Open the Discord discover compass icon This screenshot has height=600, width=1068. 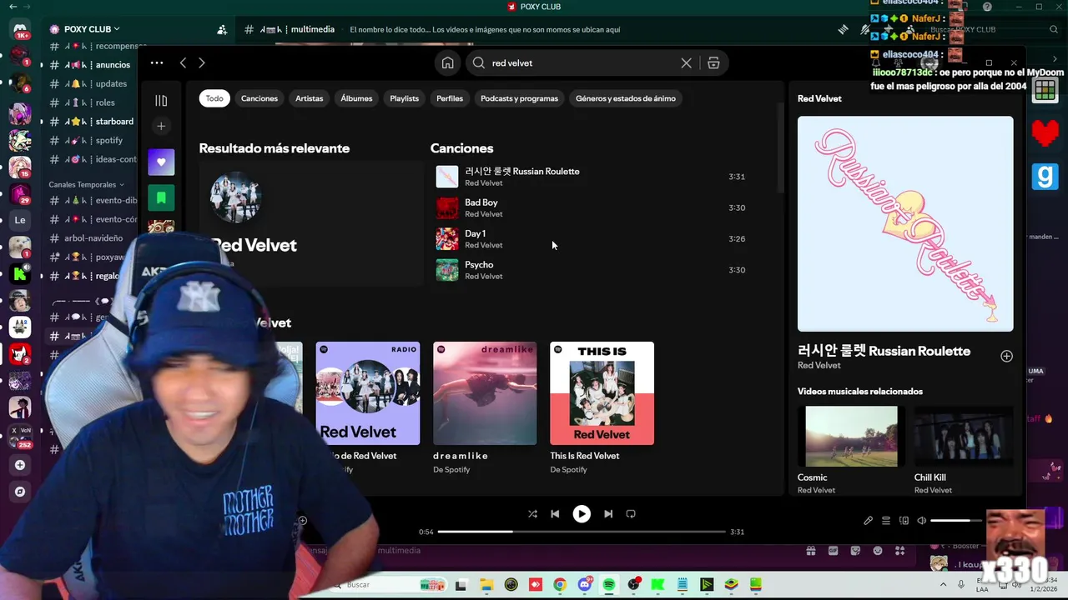pyautogui.click(x=20, y=492)
